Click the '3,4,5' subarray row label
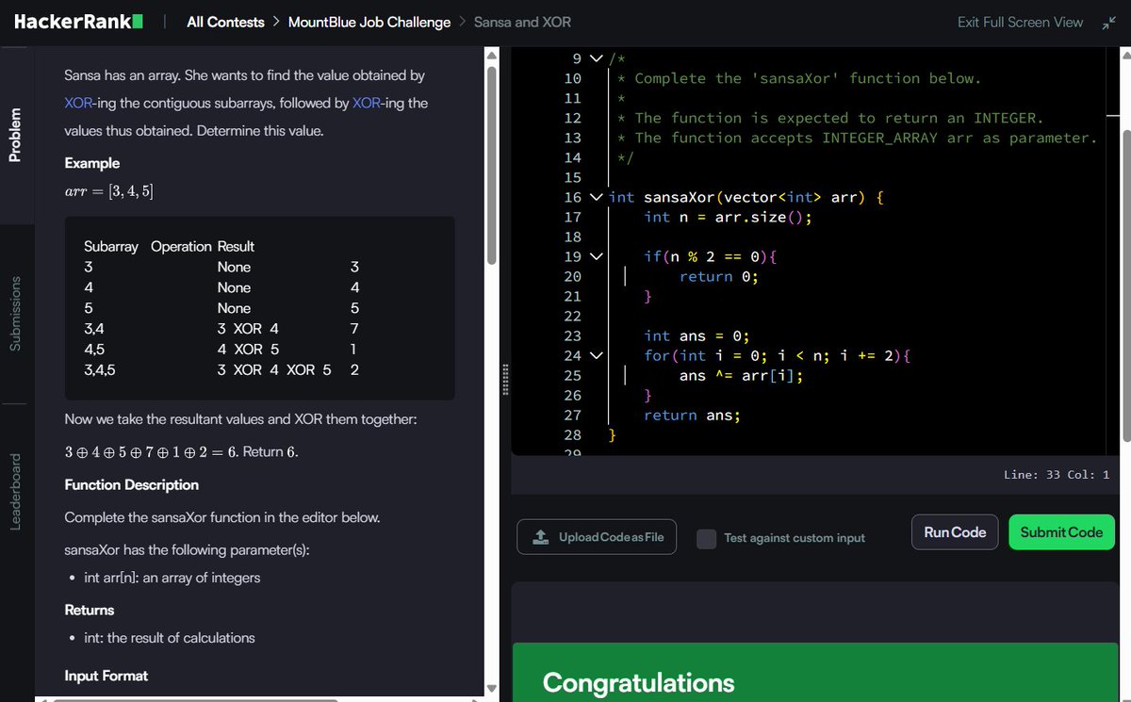Screen dimensions: 1131x702 pos(100,369)
